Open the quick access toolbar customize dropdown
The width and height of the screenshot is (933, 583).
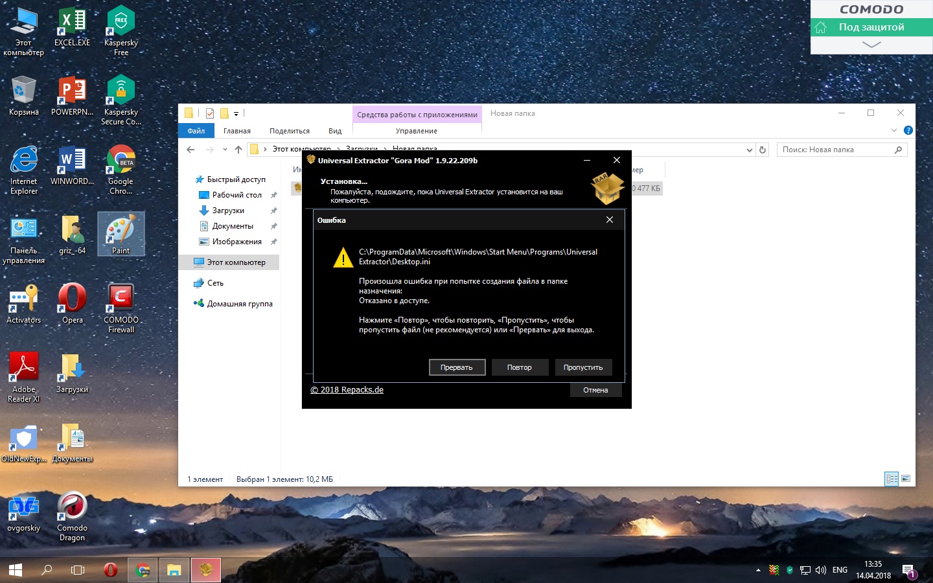click(236, 113)
